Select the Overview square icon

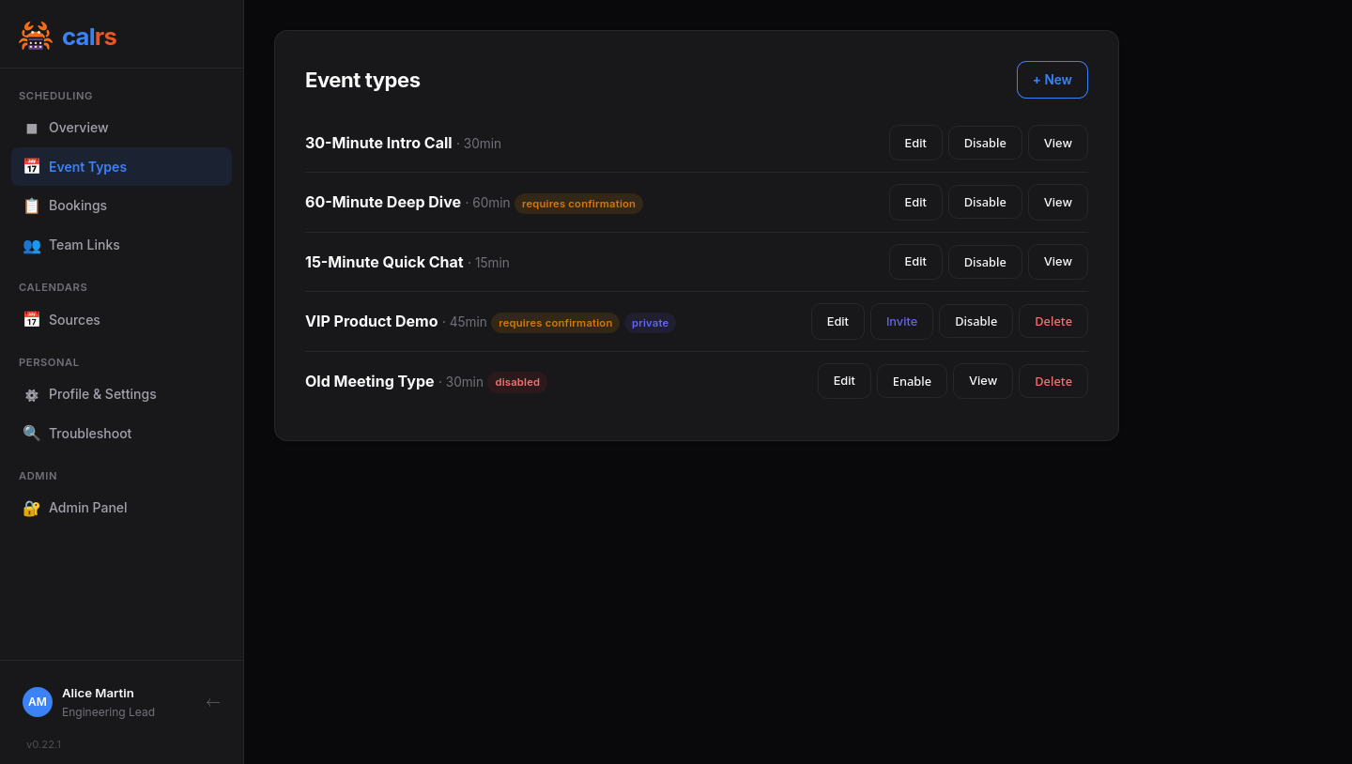tap(31, 128)
